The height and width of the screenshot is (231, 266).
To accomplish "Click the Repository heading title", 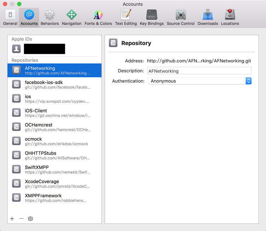I will click(136, 43).
